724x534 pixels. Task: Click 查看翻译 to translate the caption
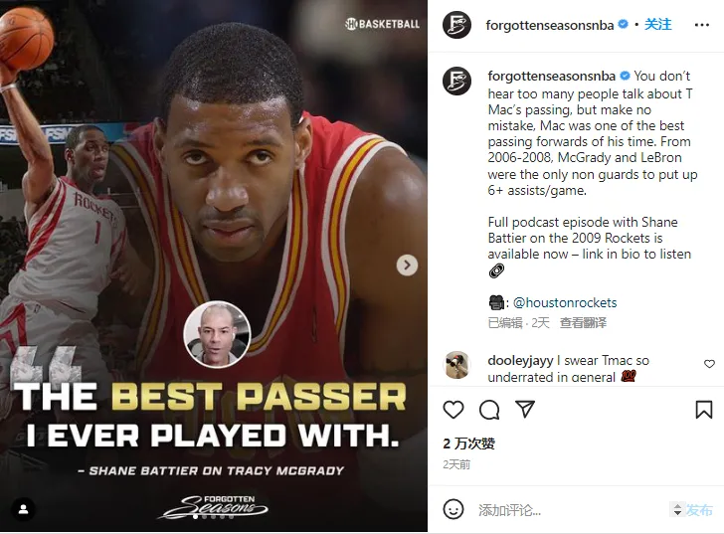(x=583, y=323)
